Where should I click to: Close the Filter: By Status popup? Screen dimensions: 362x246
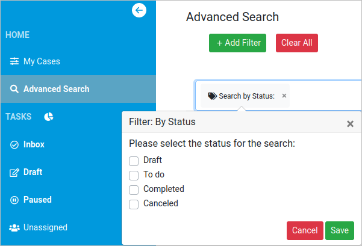pyautogui.click(x=350, y=124)
